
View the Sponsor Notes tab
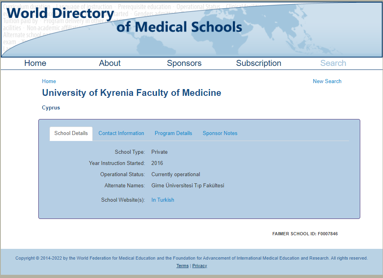(x=220, y=133)
